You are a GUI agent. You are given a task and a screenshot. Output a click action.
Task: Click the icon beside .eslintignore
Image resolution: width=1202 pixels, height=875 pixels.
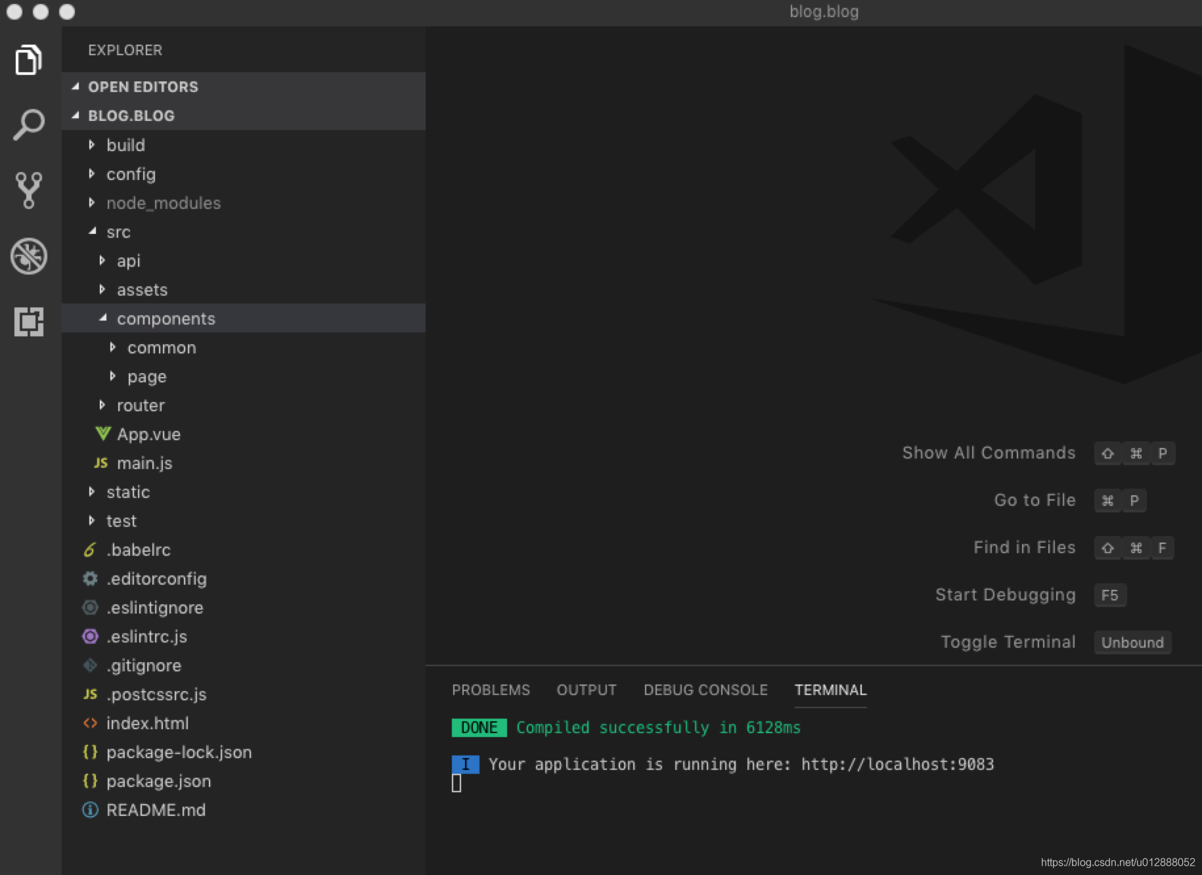(90, 607)
